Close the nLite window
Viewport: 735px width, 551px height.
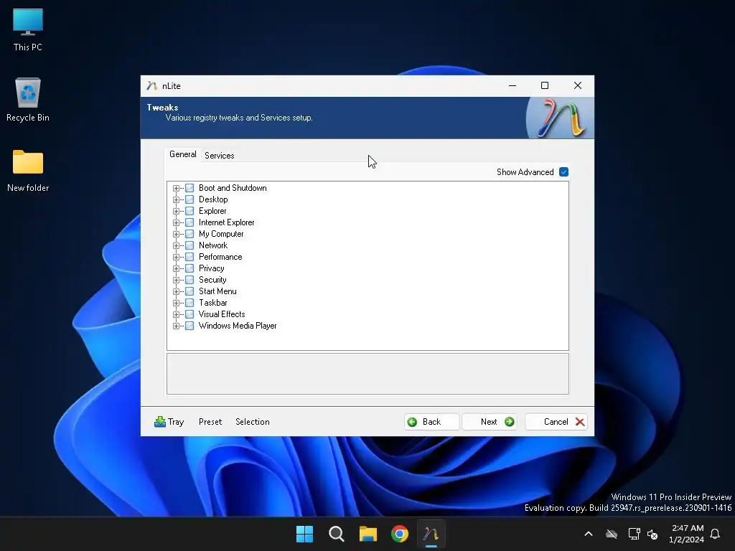point(578,85)
